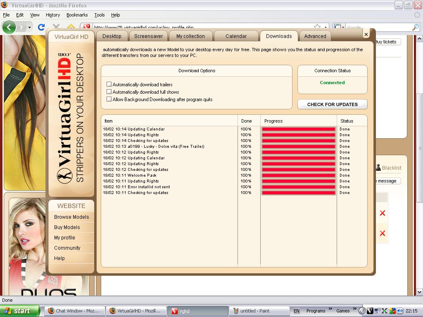The height and width of the screenshot is (317, 423).
Task: Open the address bar history dropdown arrow
Action: click(326, 27)
